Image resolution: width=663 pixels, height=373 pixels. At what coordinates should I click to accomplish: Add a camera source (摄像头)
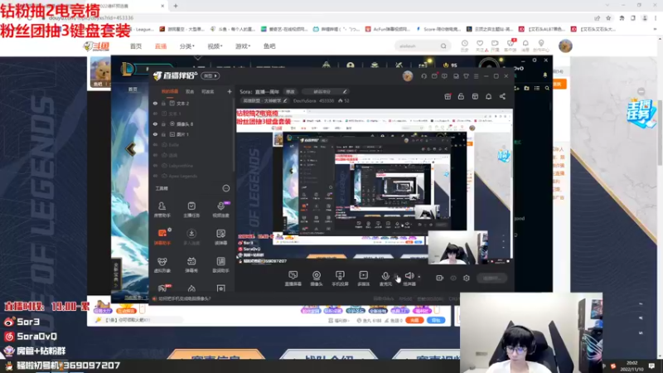317,279
